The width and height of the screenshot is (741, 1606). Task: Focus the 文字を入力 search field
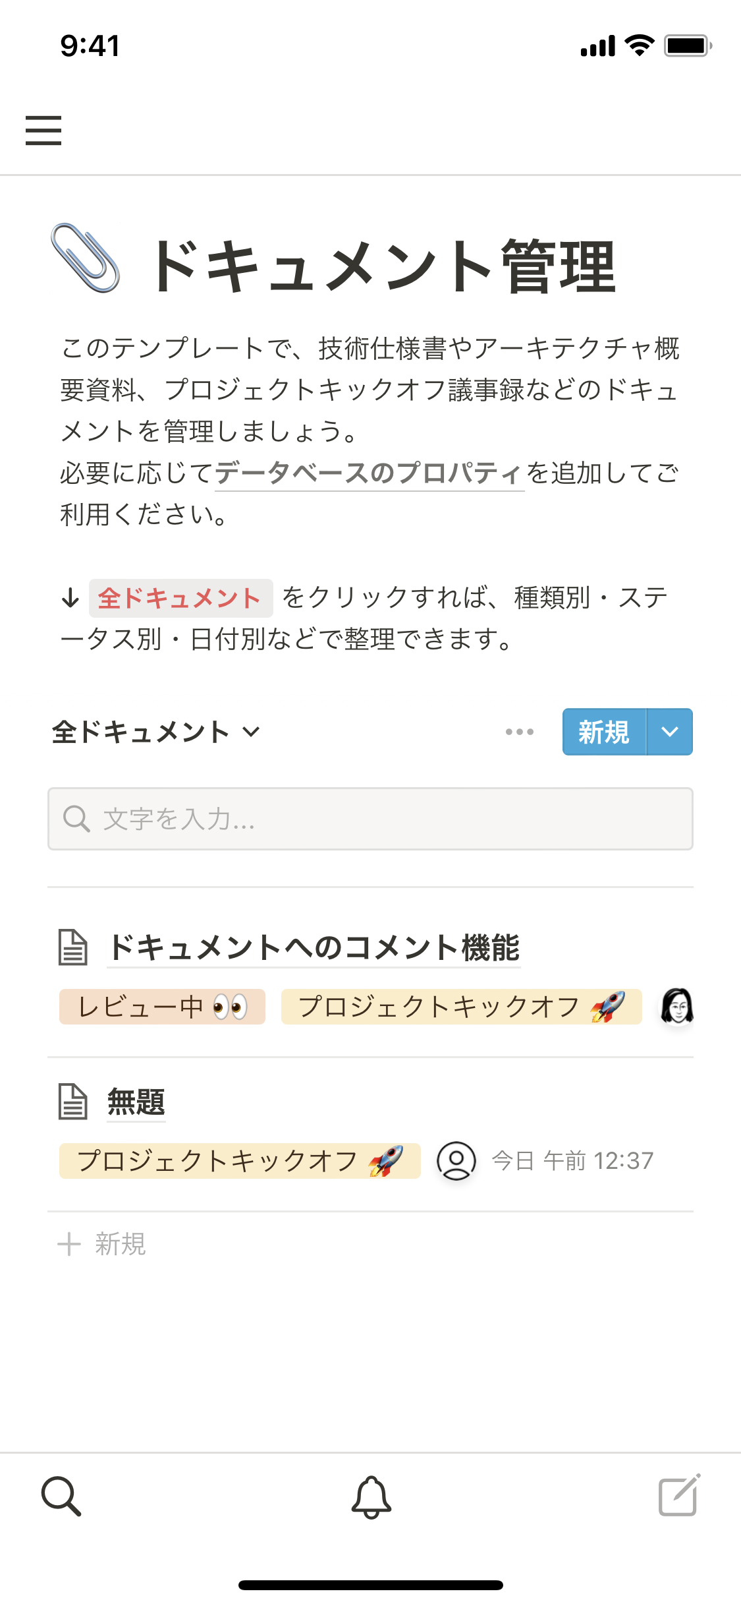(370, 819)
